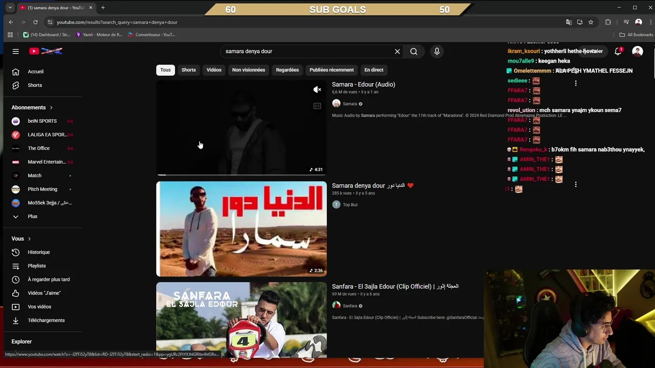This screenshot has width=655, height=368.
Task: Open the browser apps grid shortcut
Action: pyautogui.click(x=10, y=35)
